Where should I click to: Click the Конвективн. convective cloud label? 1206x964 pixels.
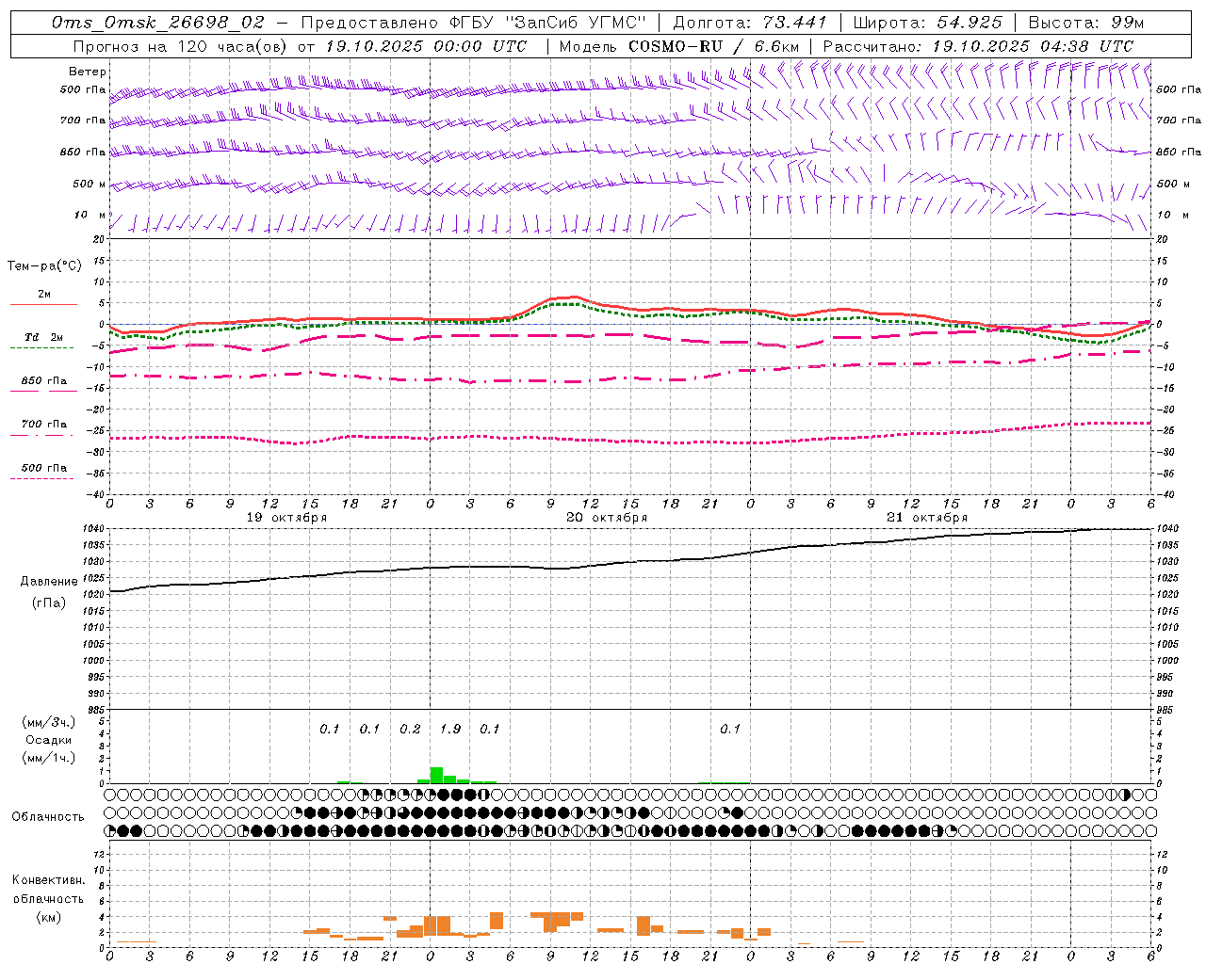(x=49, y=880)
